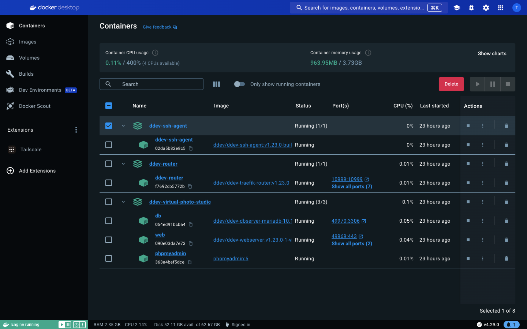
Task: Open the Troubleshoot bug icon
Action: pos(471,8)
